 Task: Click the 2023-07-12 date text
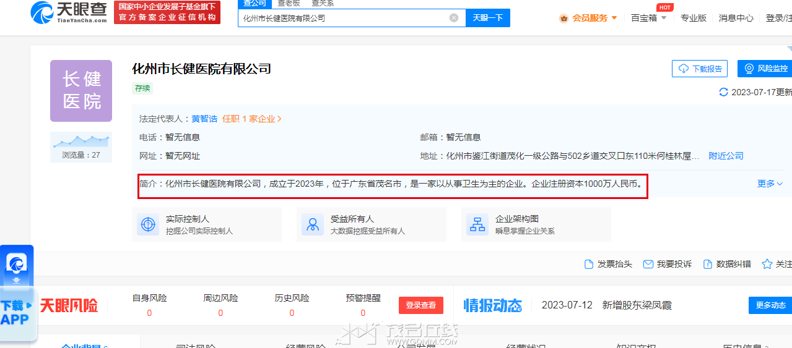(x=567, y=305)
